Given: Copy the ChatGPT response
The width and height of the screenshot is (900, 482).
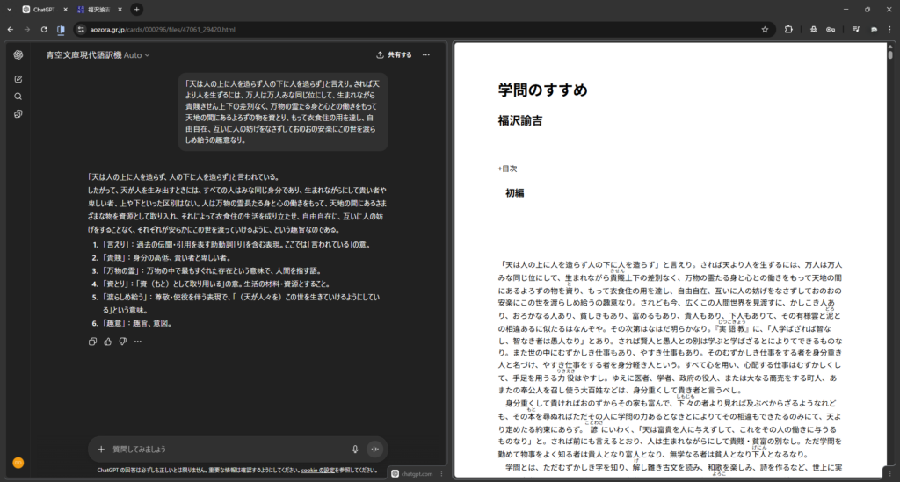Looking at the screenshot, I should 93,342.
